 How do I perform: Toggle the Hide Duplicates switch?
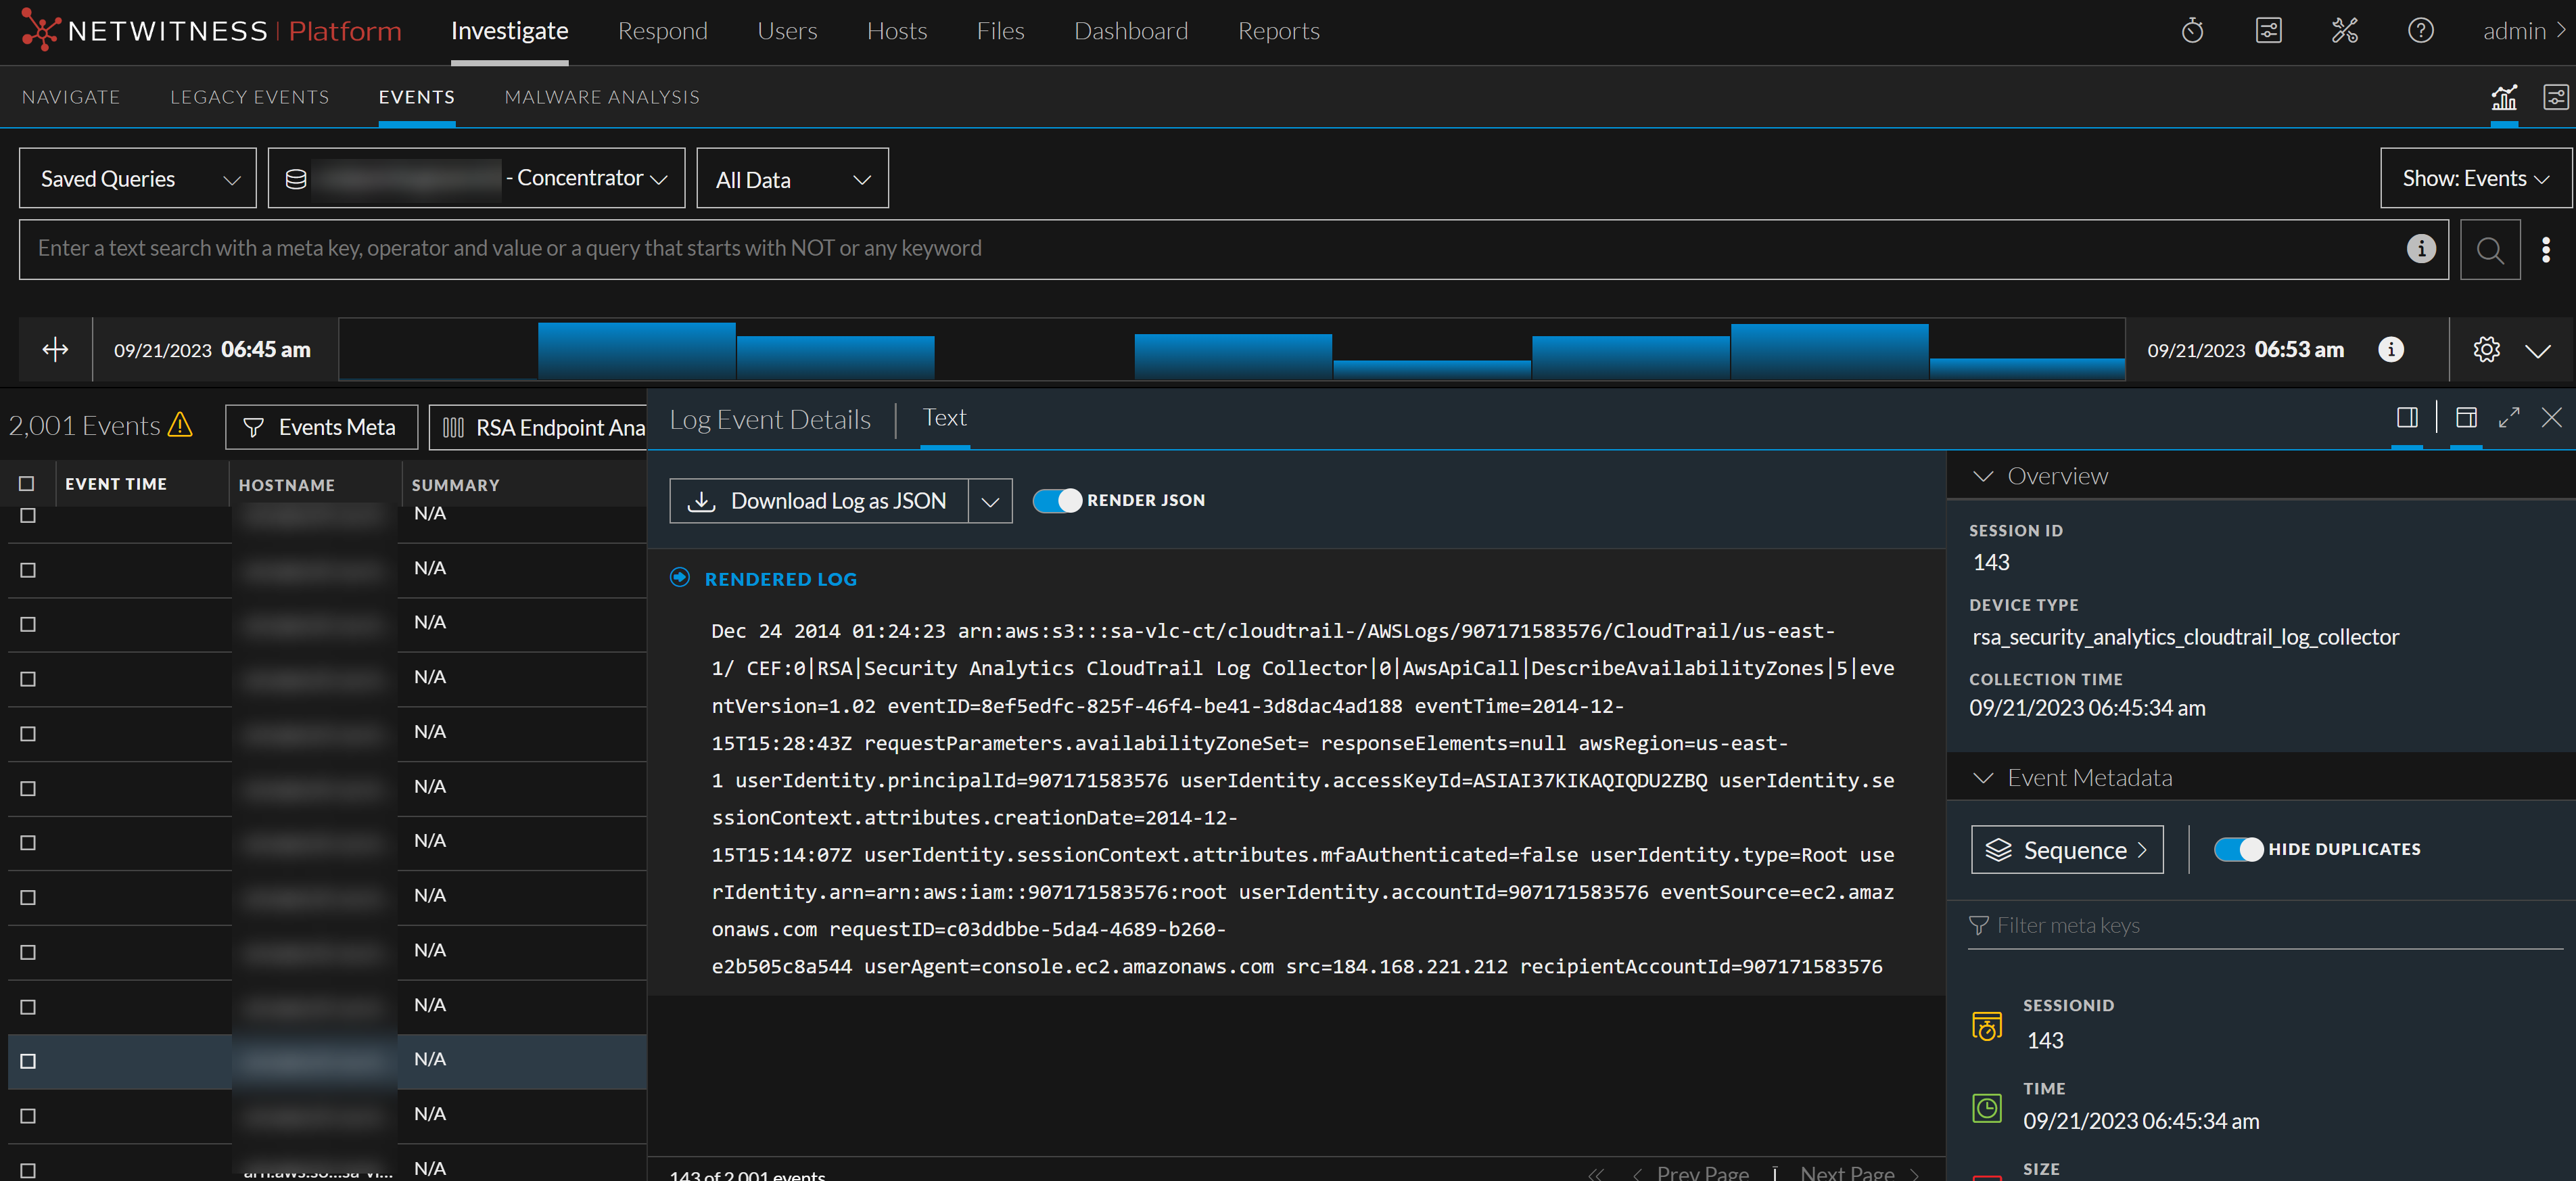point(2238,849)
